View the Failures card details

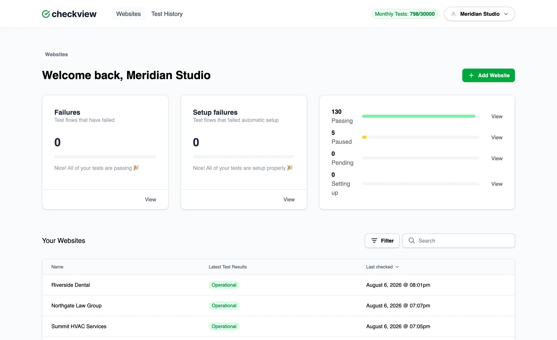(150, 199)
